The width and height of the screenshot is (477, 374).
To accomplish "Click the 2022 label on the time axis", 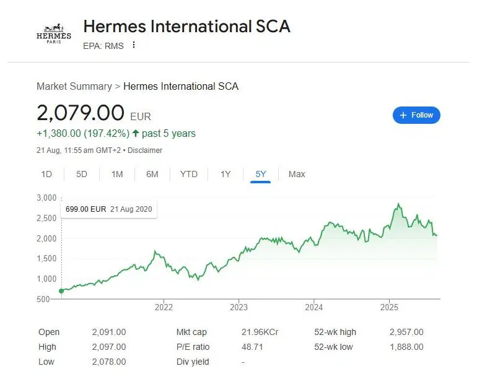I will click(164, 307).
